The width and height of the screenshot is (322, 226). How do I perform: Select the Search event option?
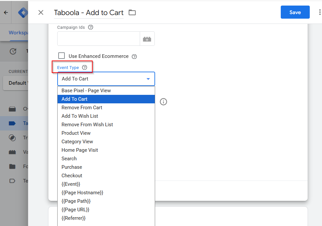click(106, 159)
